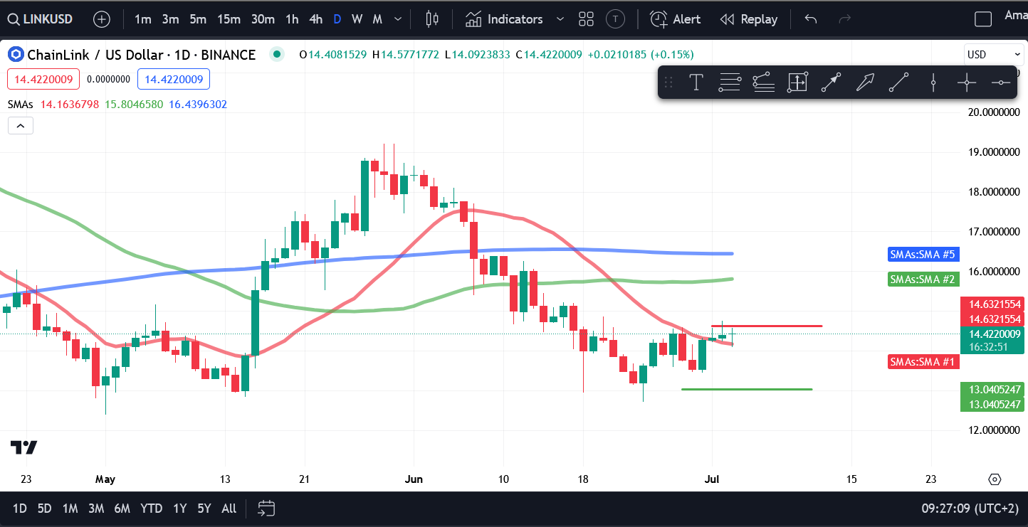Select the horizontal ray tool
Image resolution: width=1028 pixels, height=527 pixels.
coord(1000,82)
